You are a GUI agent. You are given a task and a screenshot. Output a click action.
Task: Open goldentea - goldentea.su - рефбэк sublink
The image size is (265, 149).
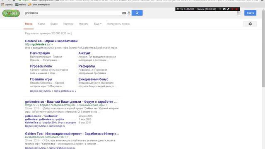point(45,119)
